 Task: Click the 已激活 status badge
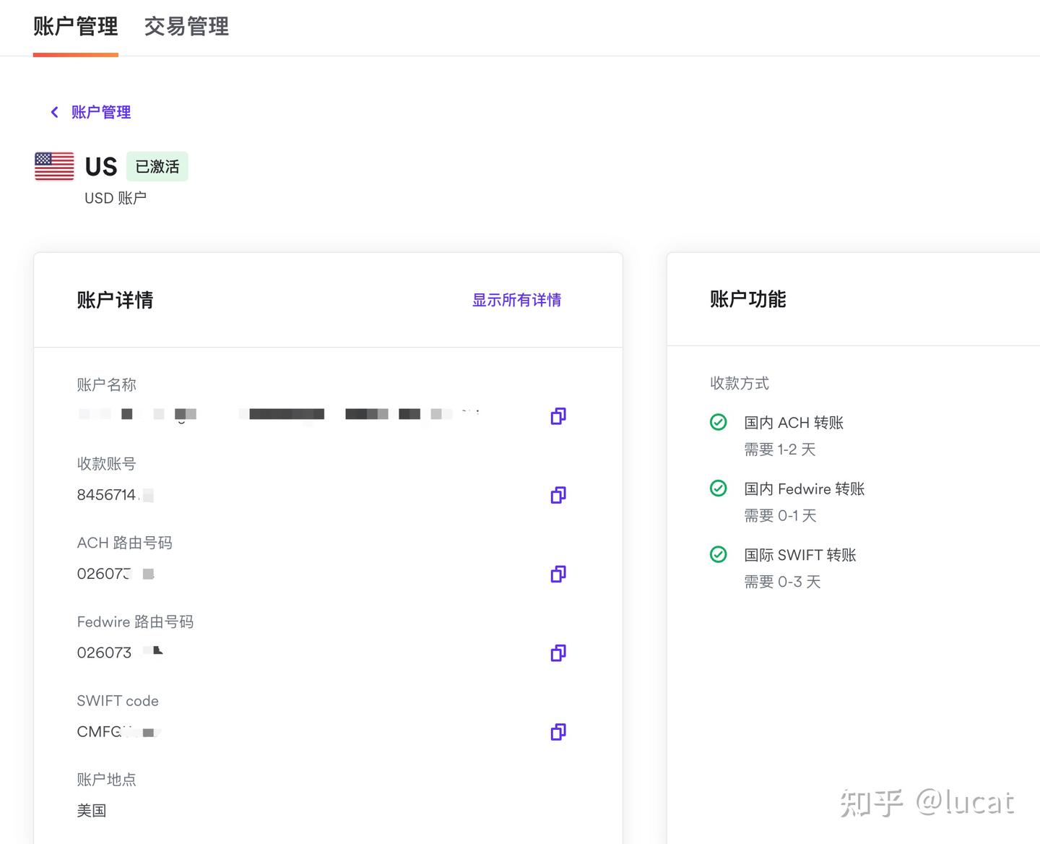157,166
